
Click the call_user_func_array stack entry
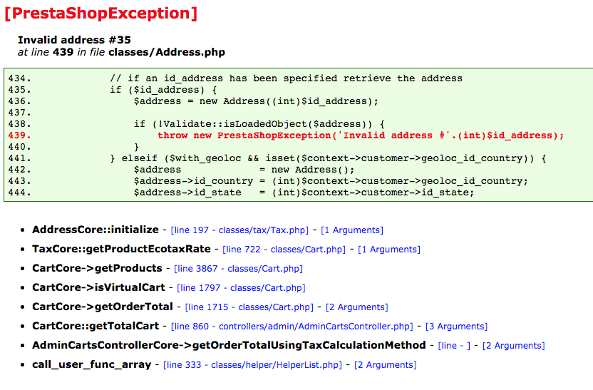point(91,364)
